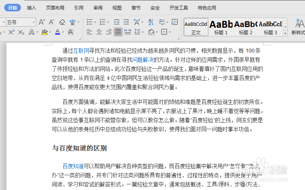Screen dimensions: 305x190
Task: Clear formatting with eraser icon
Action: (62, 22)
